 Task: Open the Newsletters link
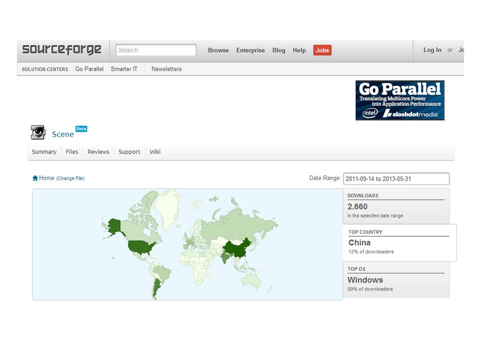click(167, 69)
